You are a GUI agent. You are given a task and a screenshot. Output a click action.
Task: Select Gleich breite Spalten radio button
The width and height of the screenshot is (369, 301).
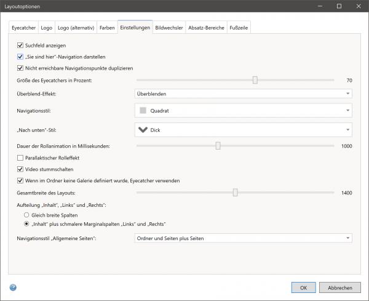[26, 214]
